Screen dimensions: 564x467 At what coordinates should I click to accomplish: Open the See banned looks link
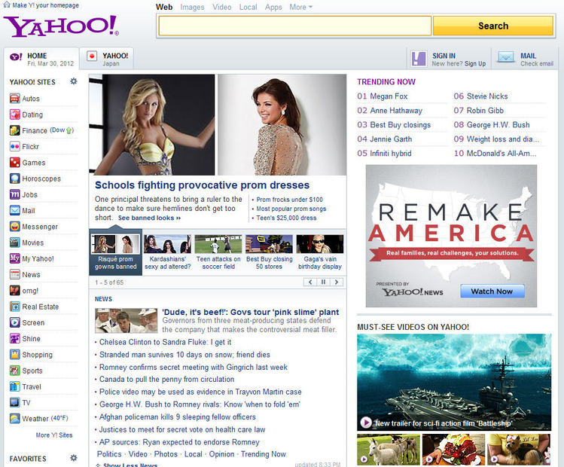pyautogui.click(x=149, y=218)
